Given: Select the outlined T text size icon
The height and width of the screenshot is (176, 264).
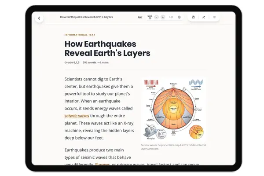Looking at the screenshot, I should (x=150, y=17).
